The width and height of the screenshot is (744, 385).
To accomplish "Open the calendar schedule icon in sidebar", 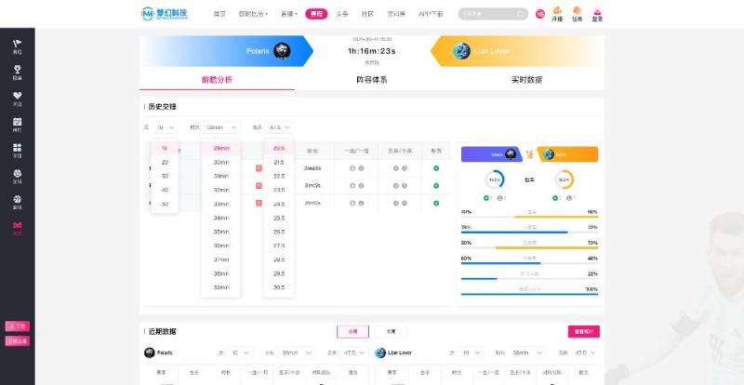I will 17,123.
